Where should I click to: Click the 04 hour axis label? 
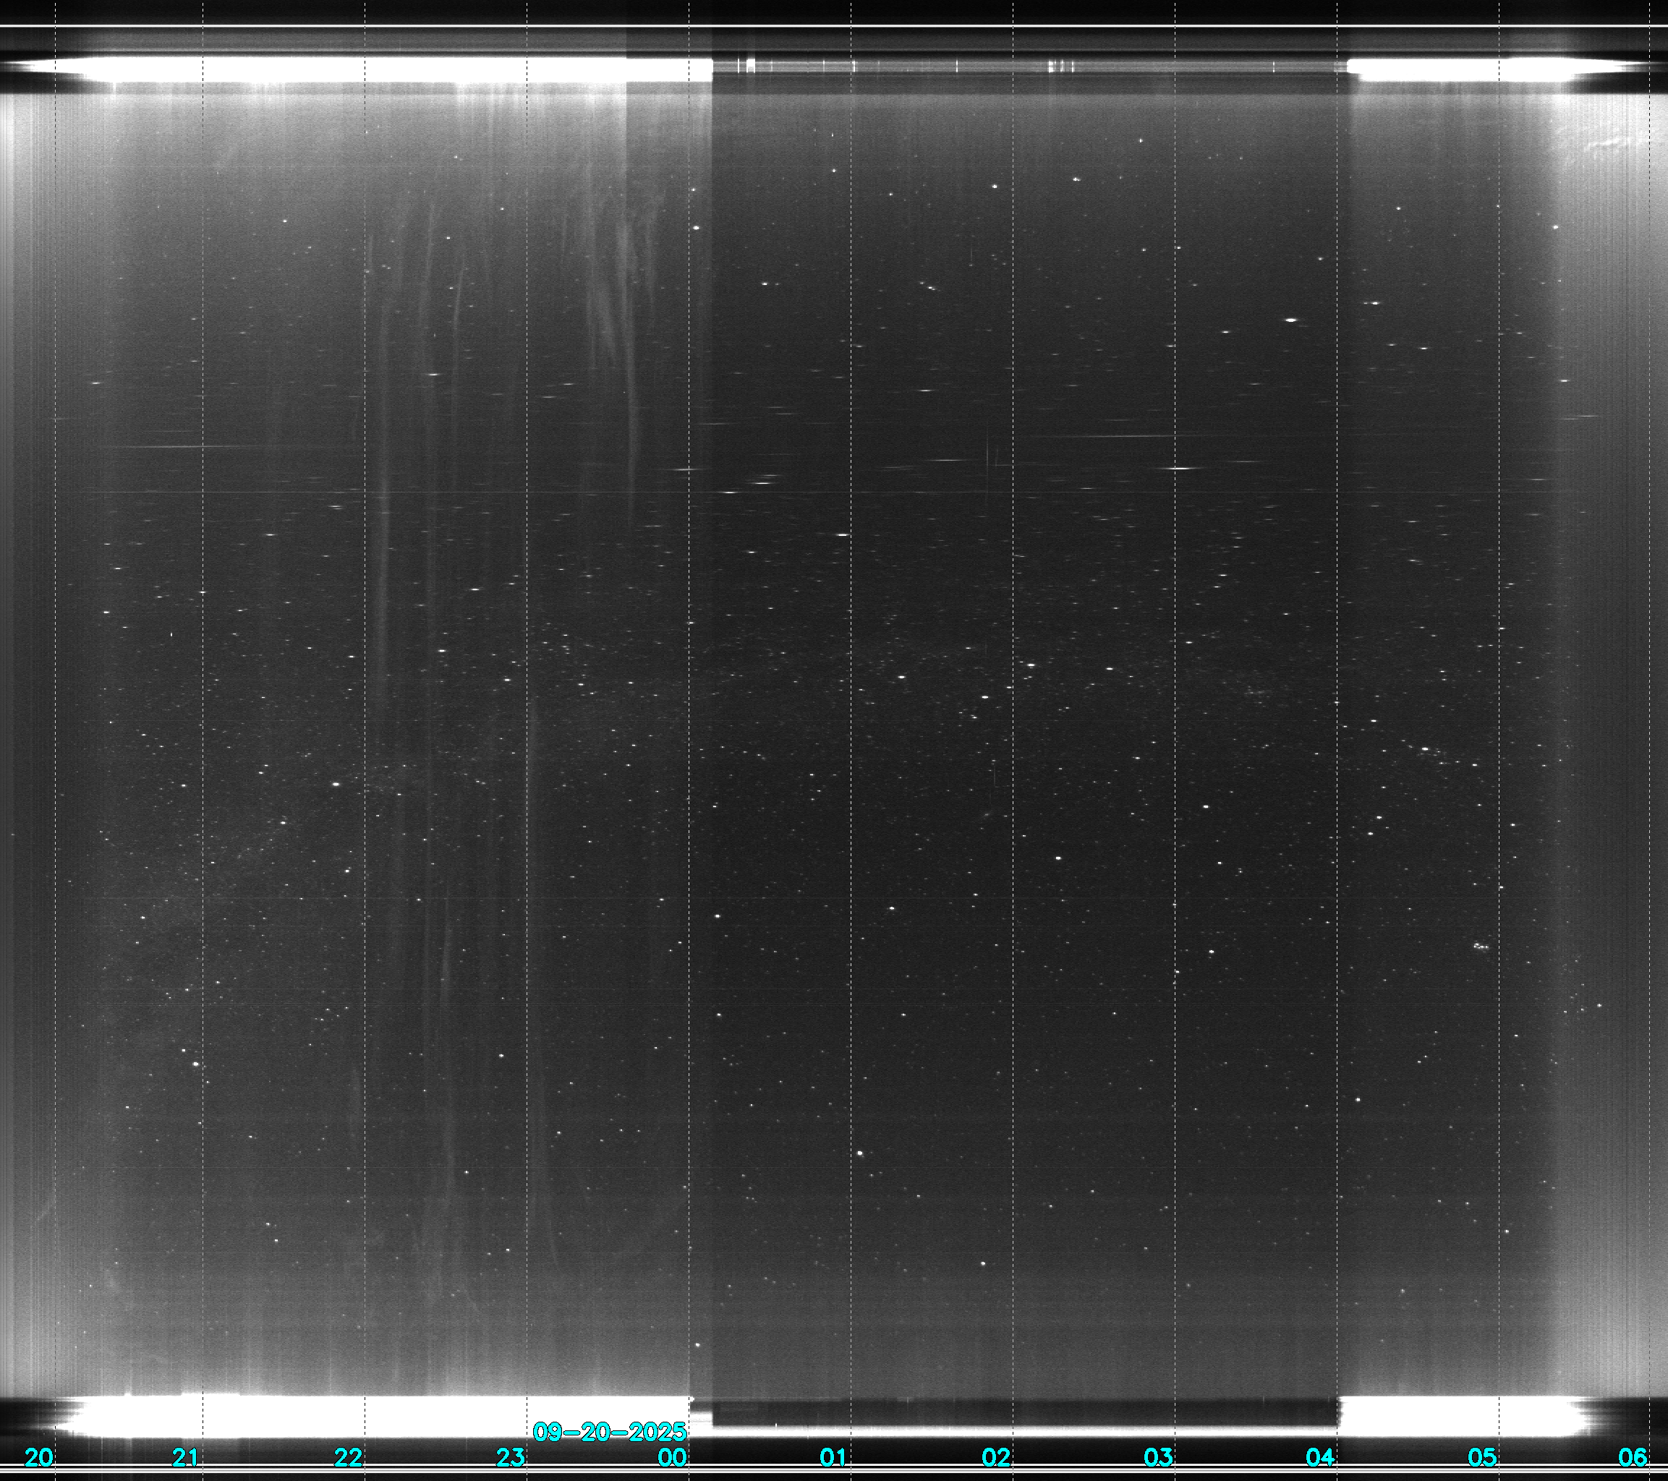(x=1320, y=1456)
